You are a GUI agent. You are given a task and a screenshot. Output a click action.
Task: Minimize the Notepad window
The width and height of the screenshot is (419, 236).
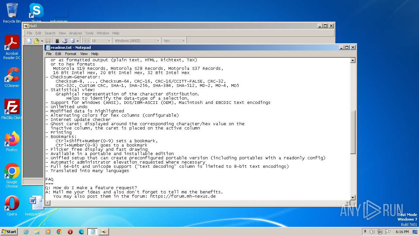[x=341, y=48]
